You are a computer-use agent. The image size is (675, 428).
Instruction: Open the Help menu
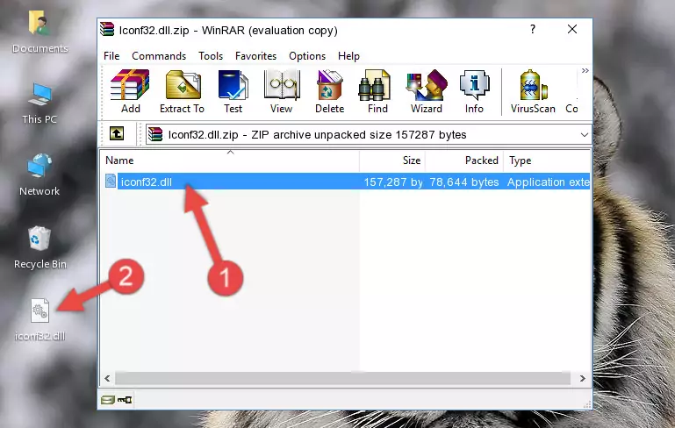[348, 56]
